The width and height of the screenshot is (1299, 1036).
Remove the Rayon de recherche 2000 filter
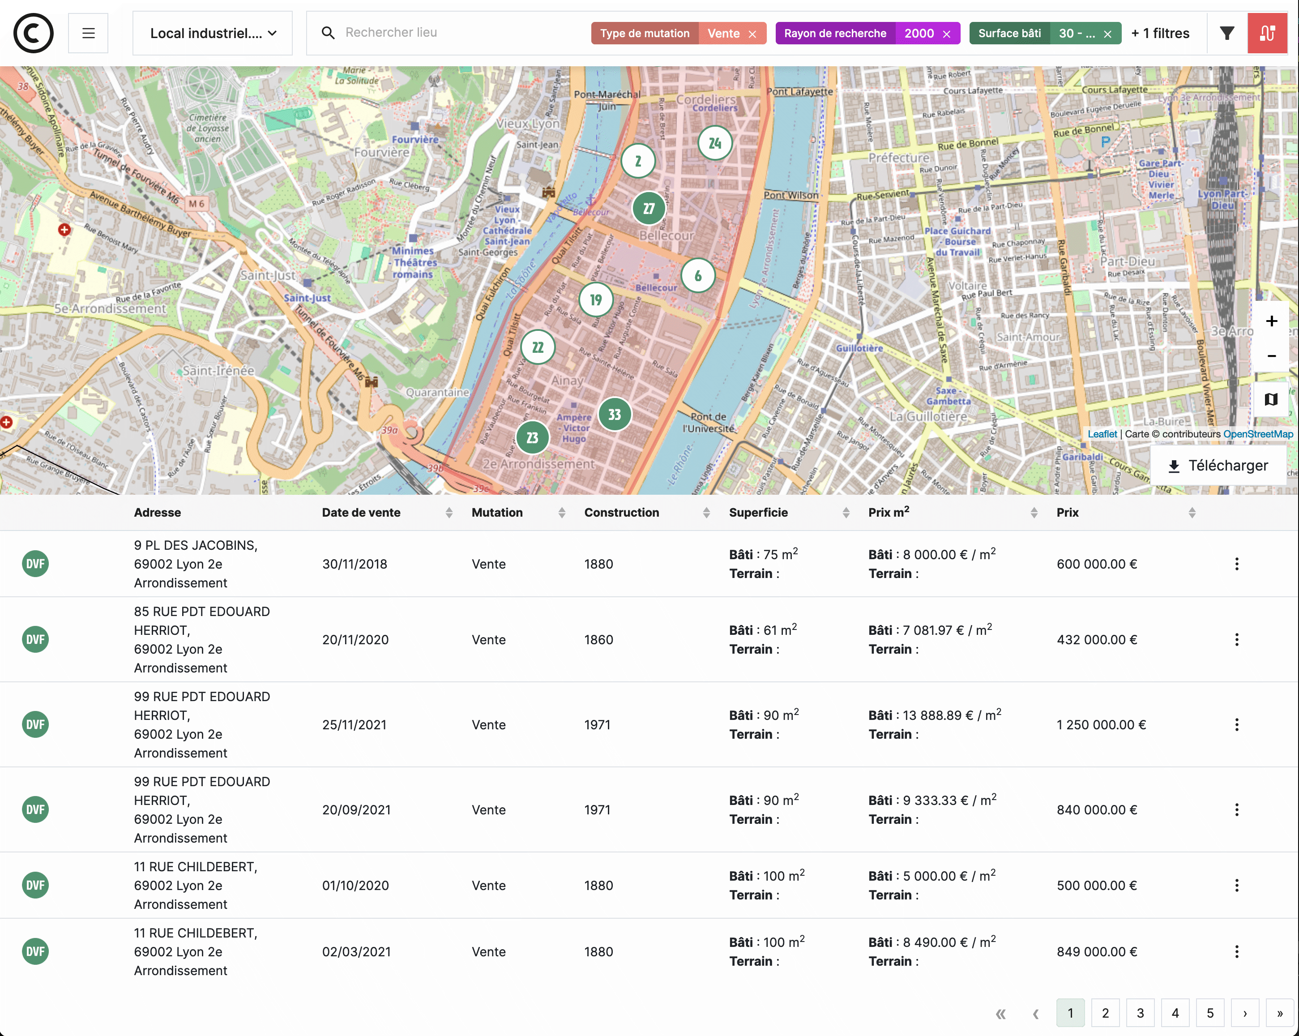click(x=947, y=34)
